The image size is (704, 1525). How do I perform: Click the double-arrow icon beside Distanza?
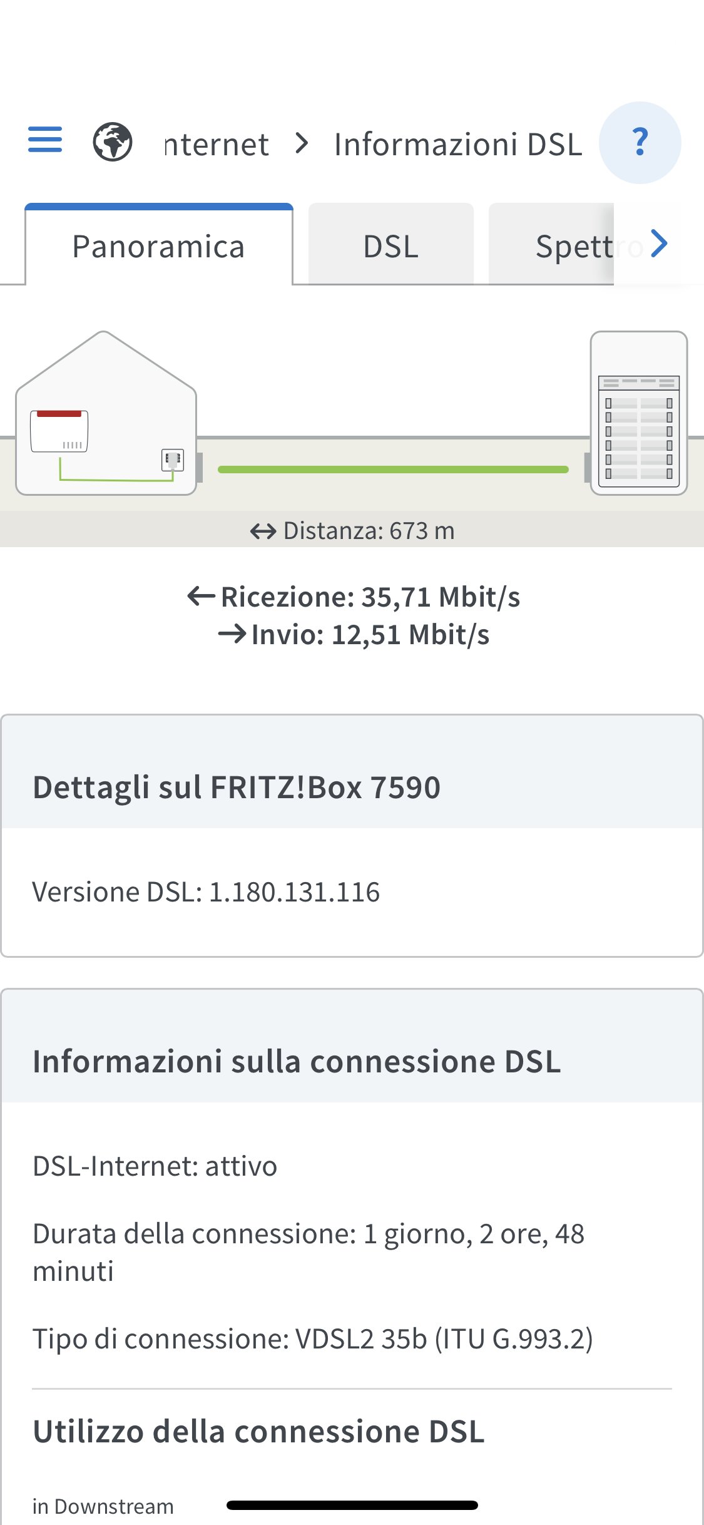(x=263, y=531)
